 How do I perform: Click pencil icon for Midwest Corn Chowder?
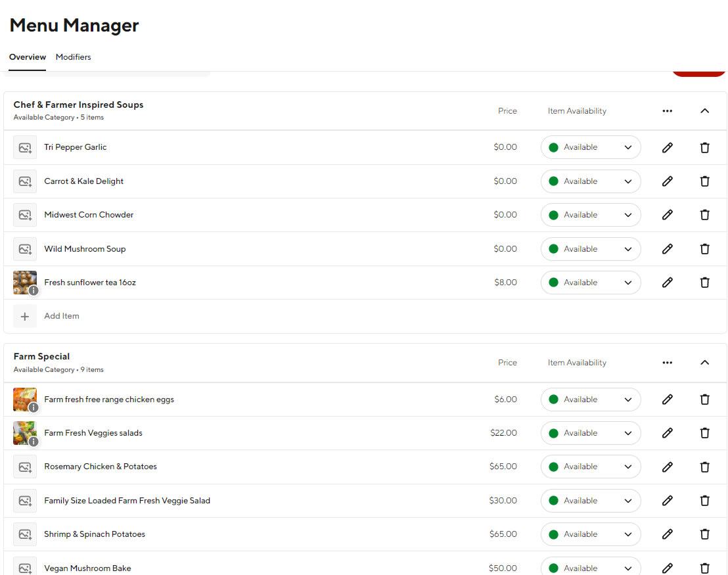(x=667, y=215)
